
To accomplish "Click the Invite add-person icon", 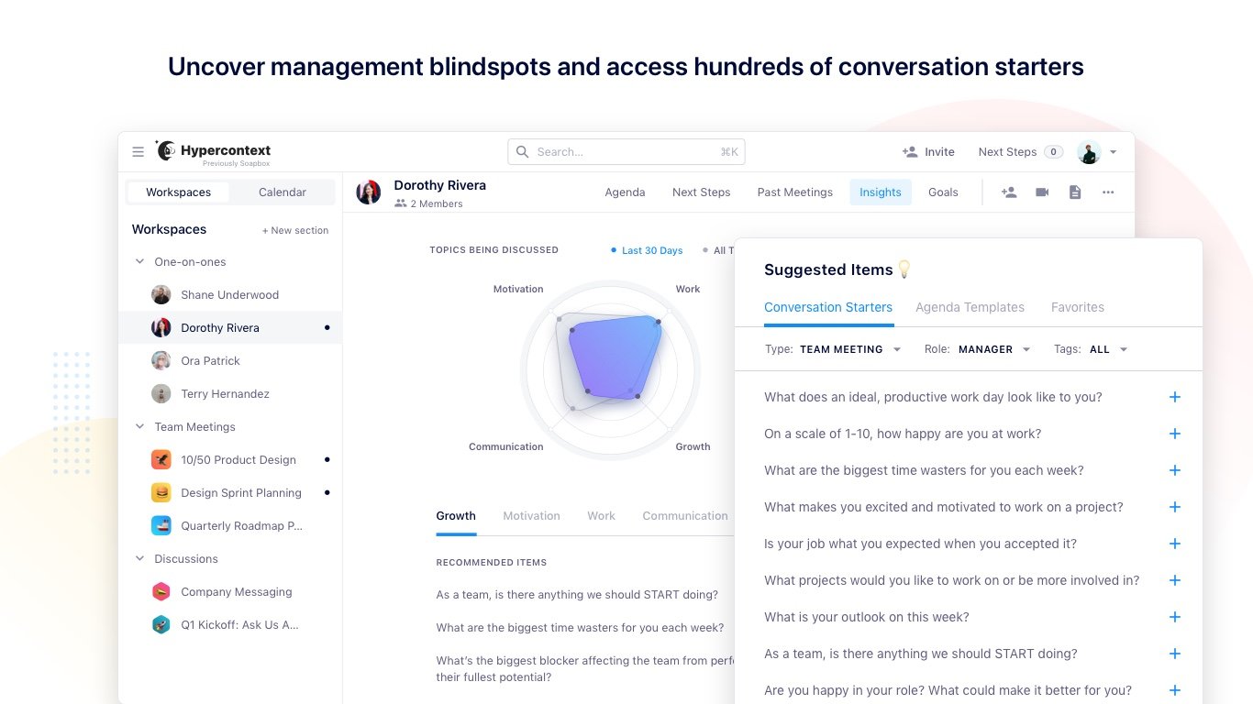I will [x=910, y=152].
